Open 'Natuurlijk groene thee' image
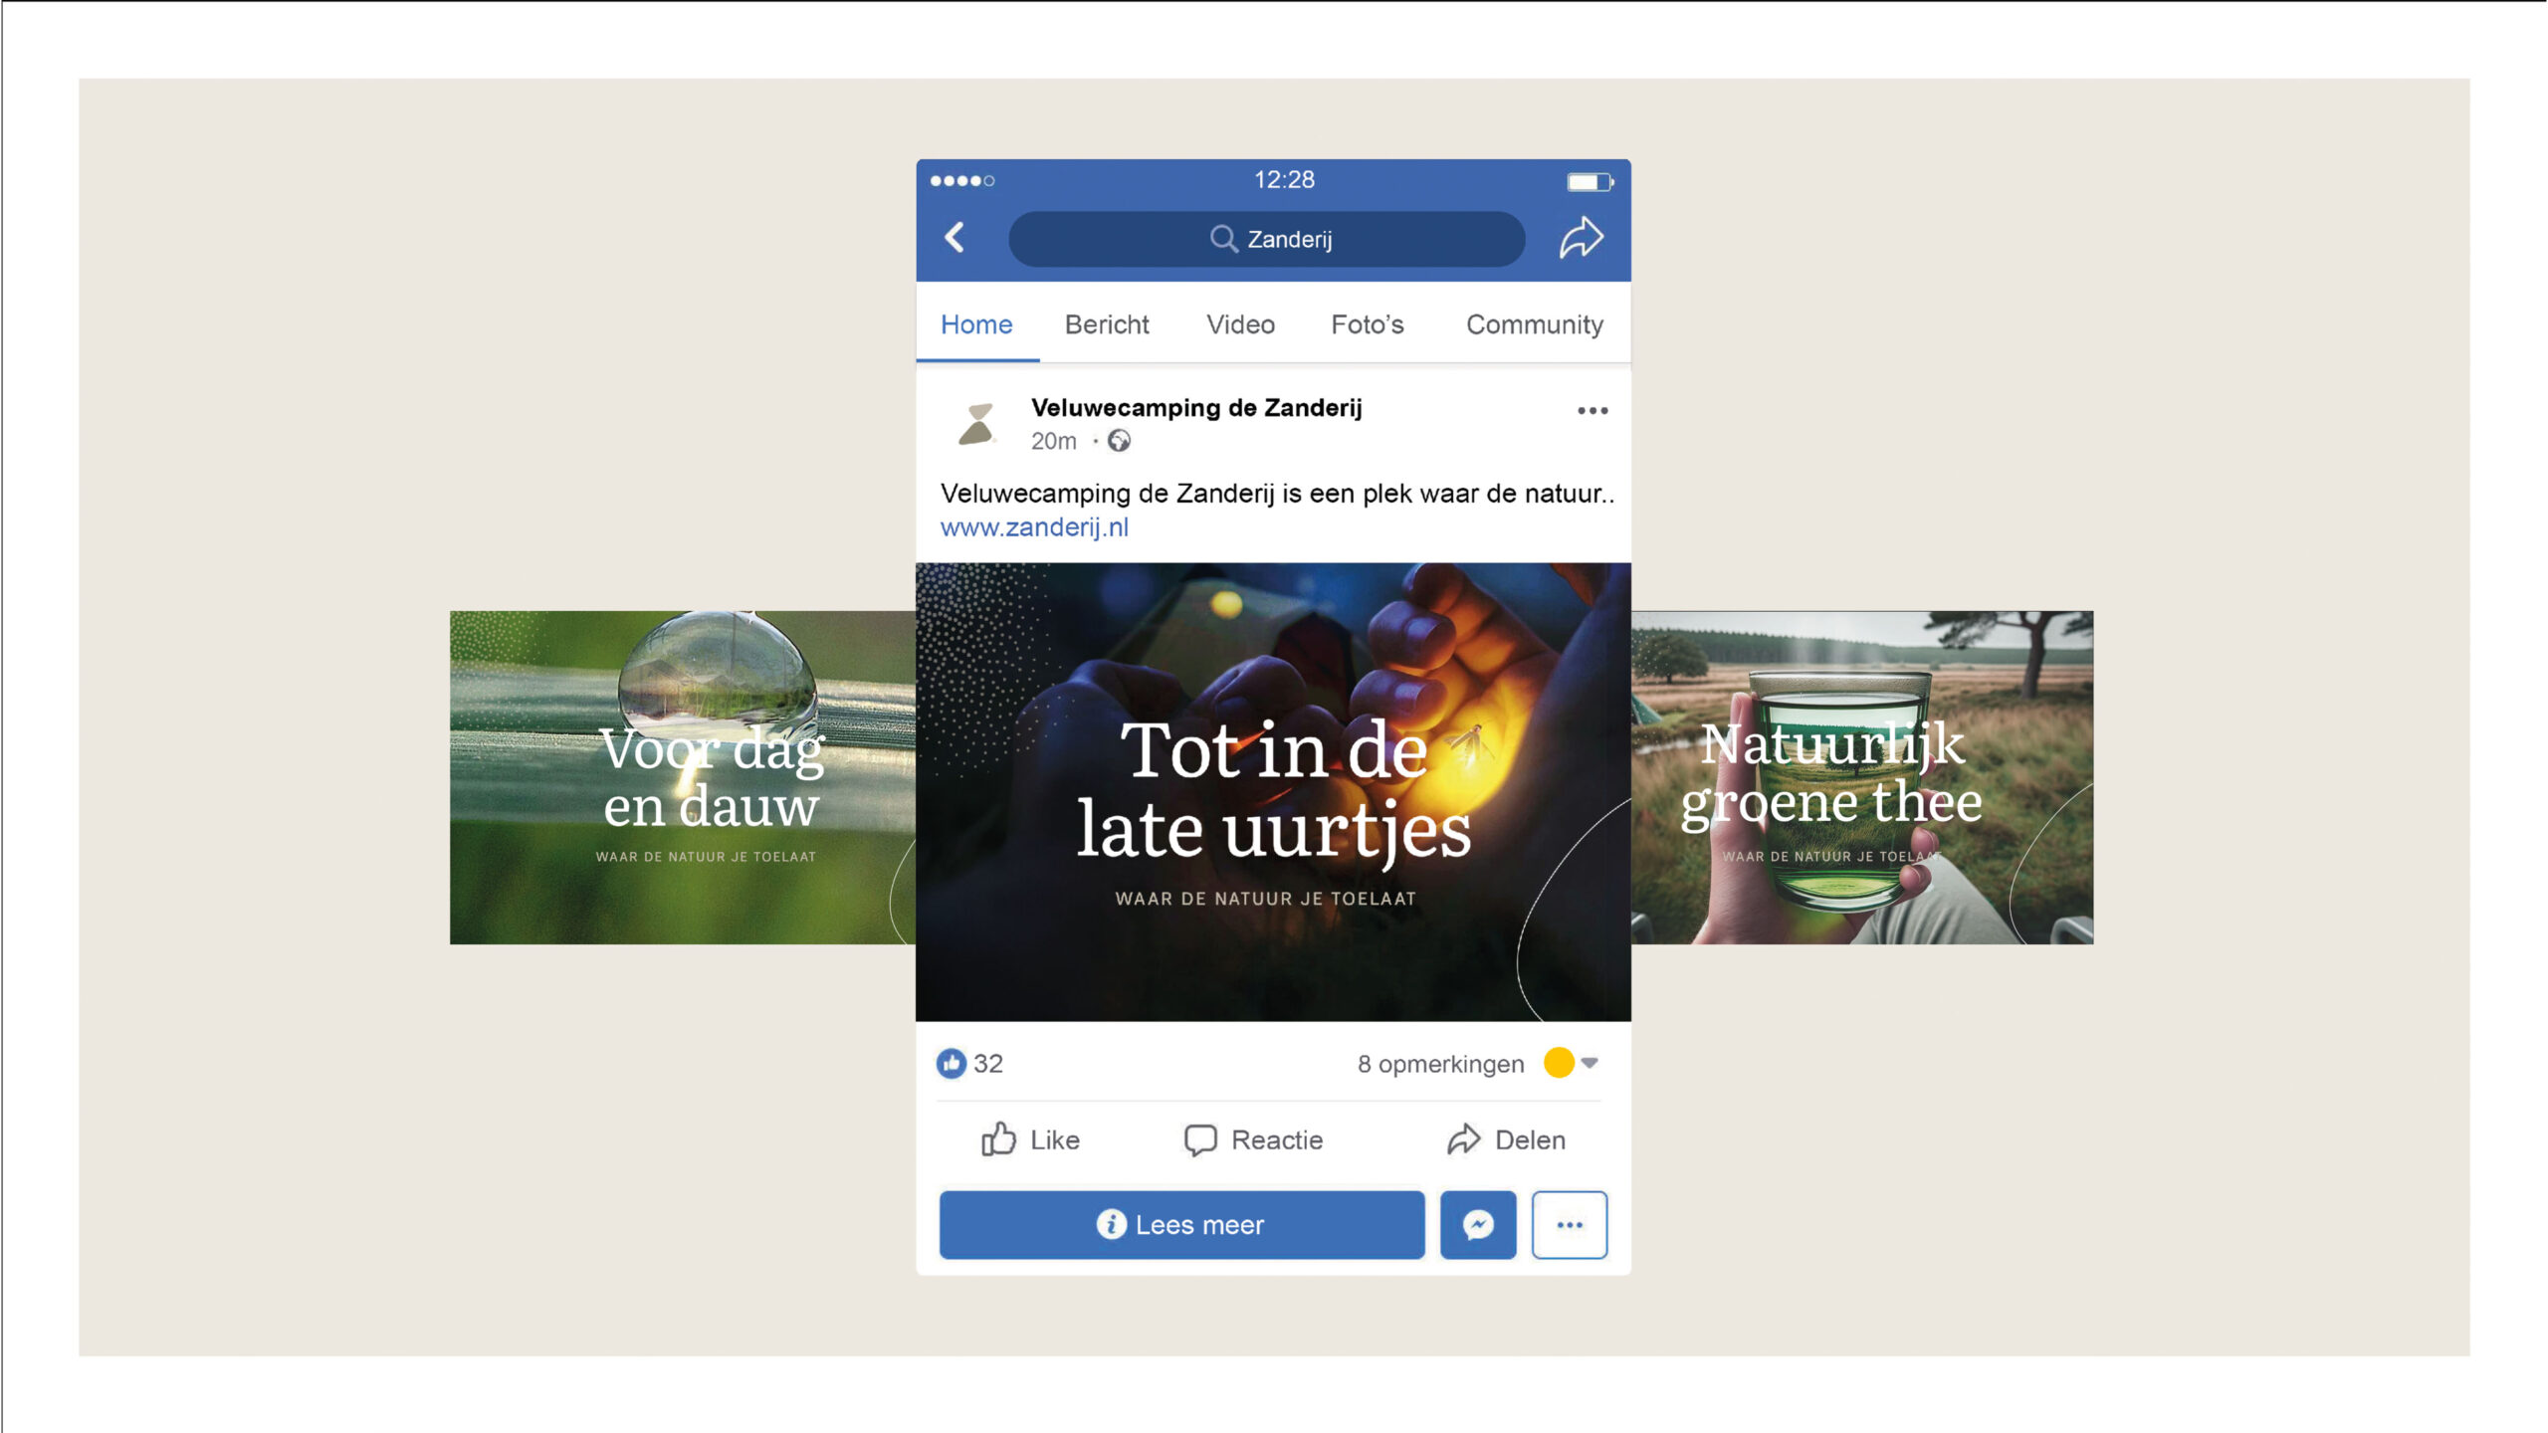The height and width of the screenshot is (1433, 2548). [x=1862, y=777]
